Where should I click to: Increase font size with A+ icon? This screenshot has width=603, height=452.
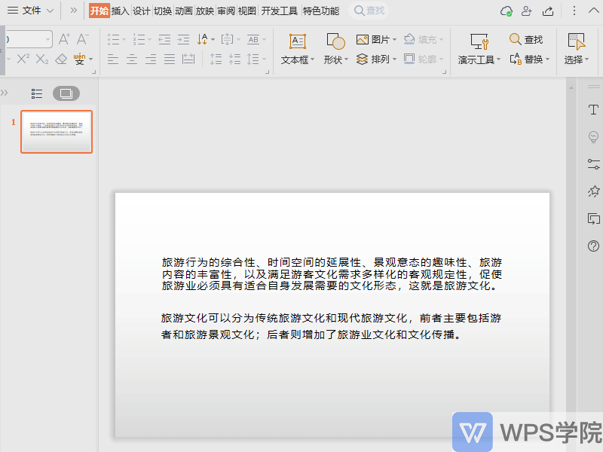tap(64, 39)
